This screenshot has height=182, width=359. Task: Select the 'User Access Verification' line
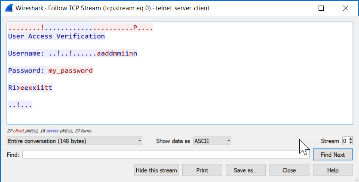click(x=57, y=36)
